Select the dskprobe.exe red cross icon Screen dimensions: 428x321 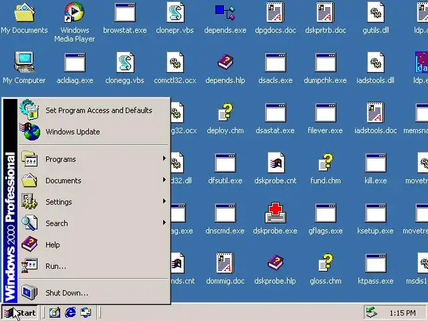276,213
